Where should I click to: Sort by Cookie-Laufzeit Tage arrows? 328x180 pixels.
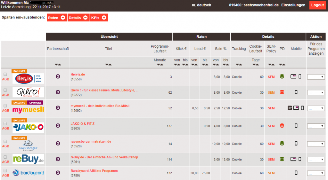tap(256, 65)
